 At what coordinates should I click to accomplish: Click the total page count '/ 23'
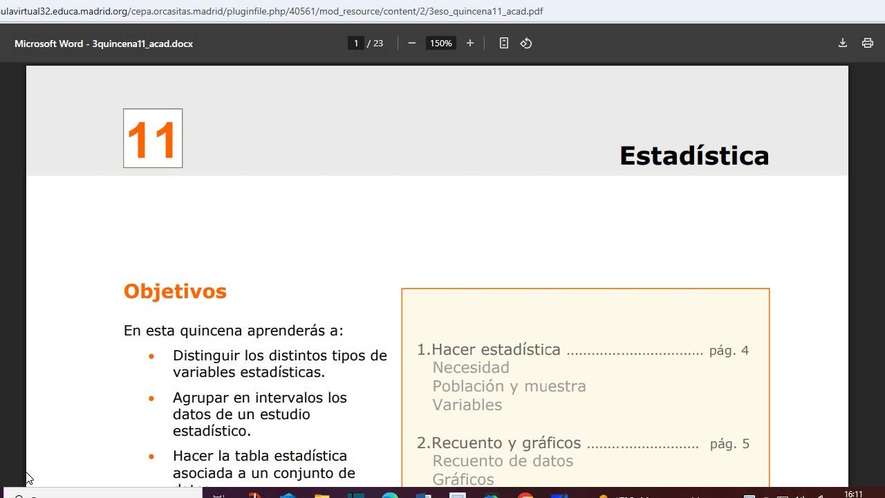375,43
